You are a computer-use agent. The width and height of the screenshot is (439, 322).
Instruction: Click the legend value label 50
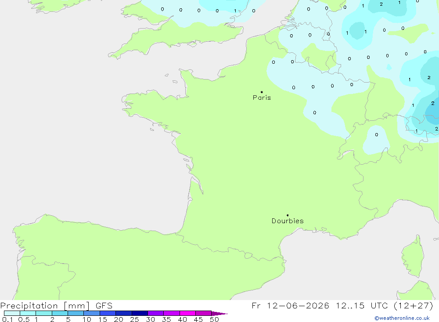pos(214,319)
